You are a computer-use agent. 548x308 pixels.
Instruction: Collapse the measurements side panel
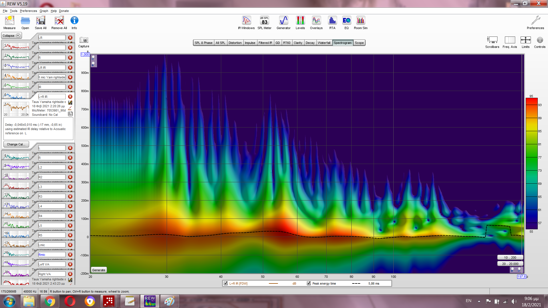click(x=11, y=36)
